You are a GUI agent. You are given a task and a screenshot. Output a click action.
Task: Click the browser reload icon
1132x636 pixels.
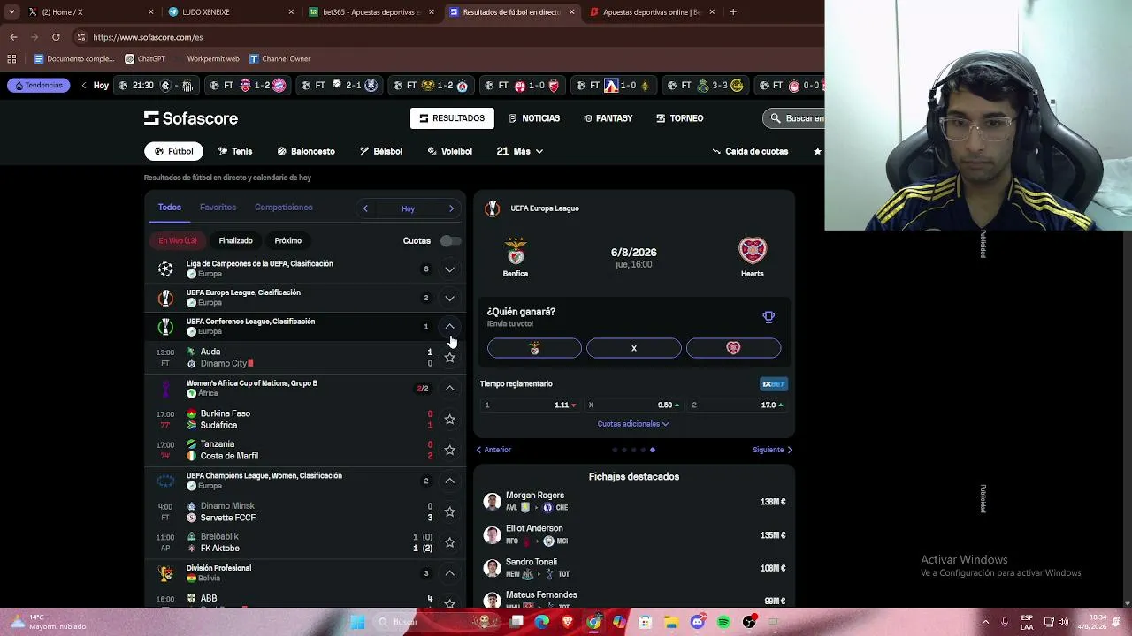pyautogui.click(x=56, y=37)
